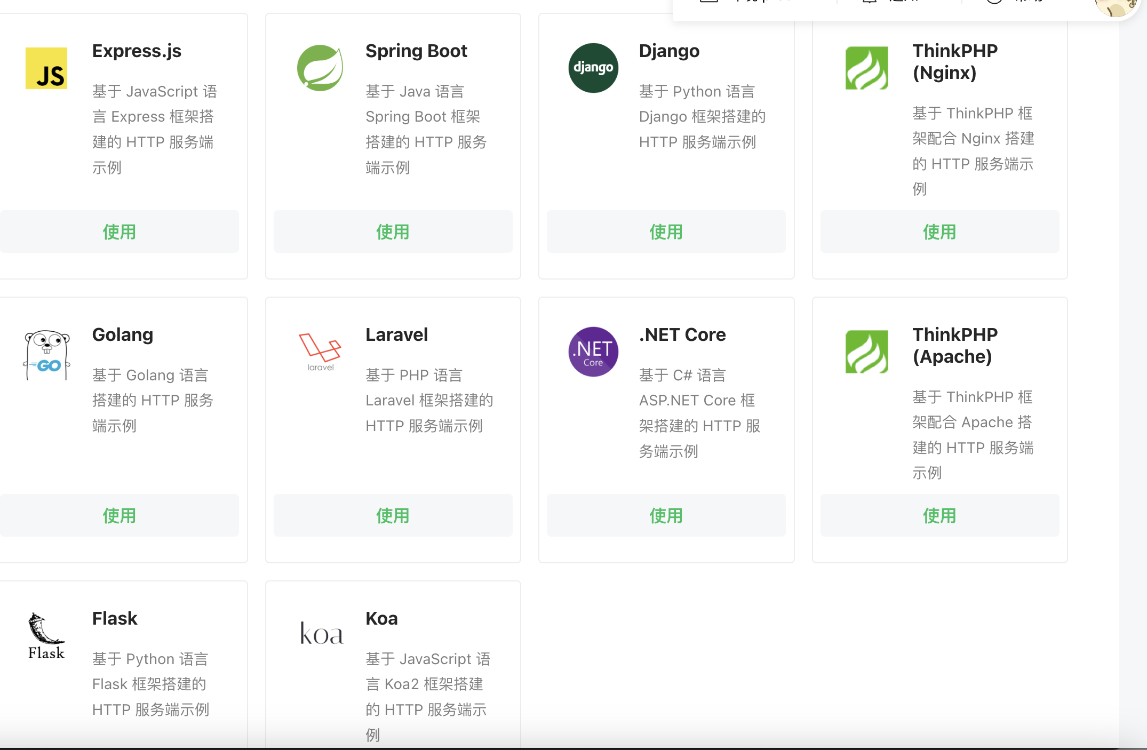The width and height of the screenshot is (1147, 750).
Task: Select the Flask card title
Action: click(115, 619)
